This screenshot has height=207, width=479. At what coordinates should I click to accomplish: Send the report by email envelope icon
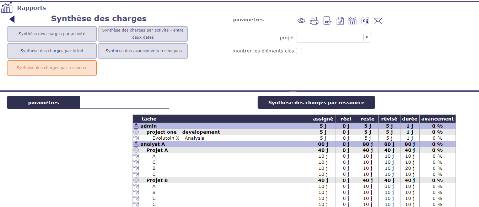pos(378,21)
